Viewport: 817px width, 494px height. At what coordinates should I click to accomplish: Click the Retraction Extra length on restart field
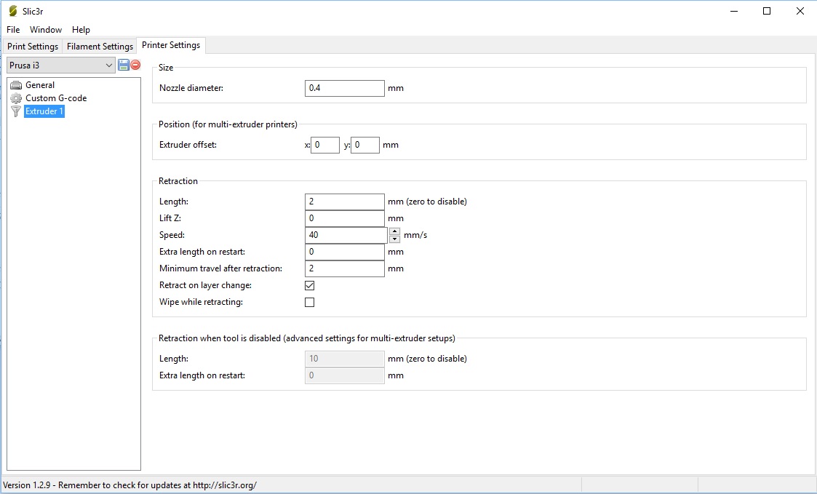[344, 252]
